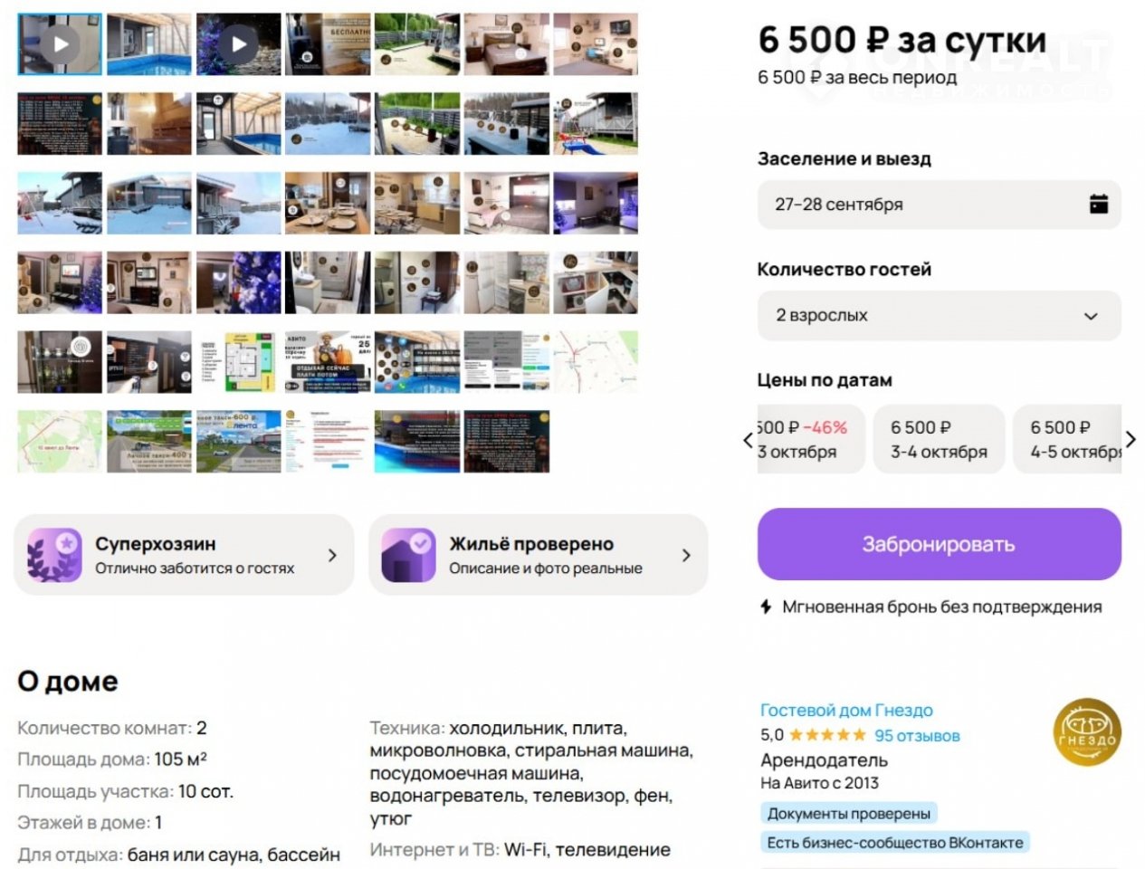Viewport: 1145px width, 869px height.
Task: Play the first video thumbnail
Action: pyautogui.click(x=60, y=43)
